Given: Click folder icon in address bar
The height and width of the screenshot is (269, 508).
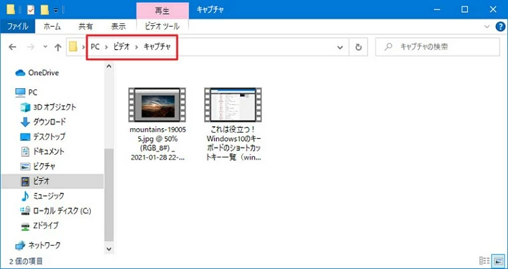Looking at the screenshot, I should [x=74, y=47].
